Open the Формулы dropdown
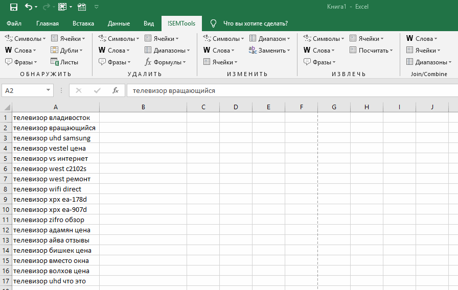This screenshot has height=290, width=458. pyautogui.click(x=165, y=62)
